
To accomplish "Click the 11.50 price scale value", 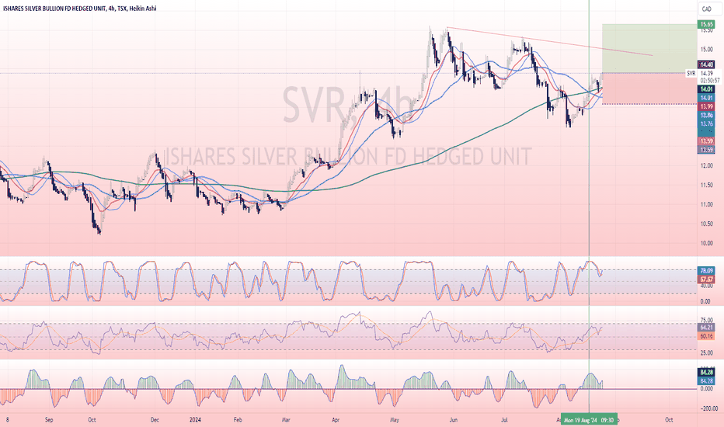I will tap(706, 185).
